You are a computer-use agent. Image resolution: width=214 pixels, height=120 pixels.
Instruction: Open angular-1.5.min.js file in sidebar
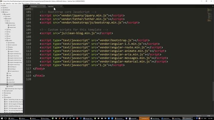pyautogui.click(x=14, y=51)
